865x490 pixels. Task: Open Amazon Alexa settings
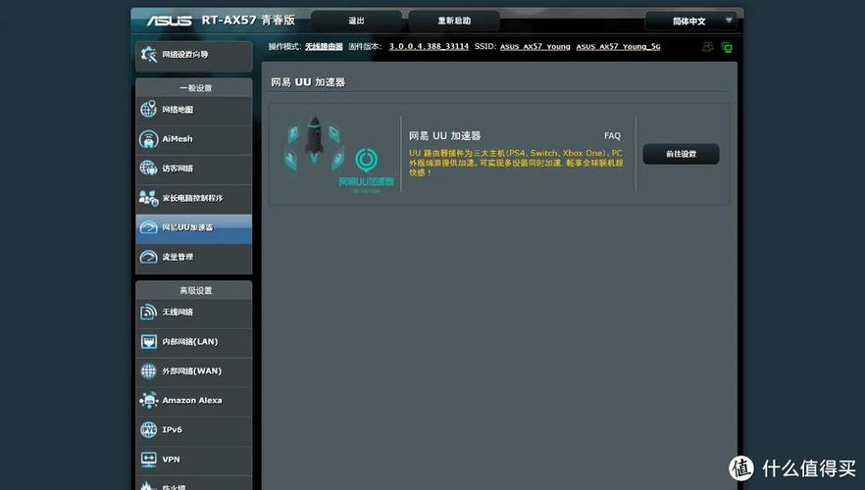click(x=193, y=400)
